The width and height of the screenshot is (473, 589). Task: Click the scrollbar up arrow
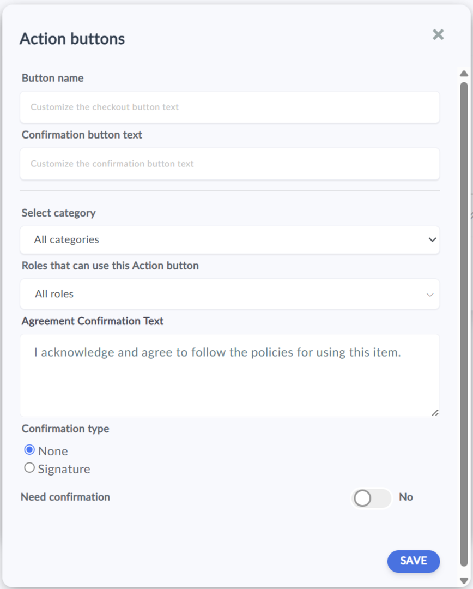tap(464, 74)
